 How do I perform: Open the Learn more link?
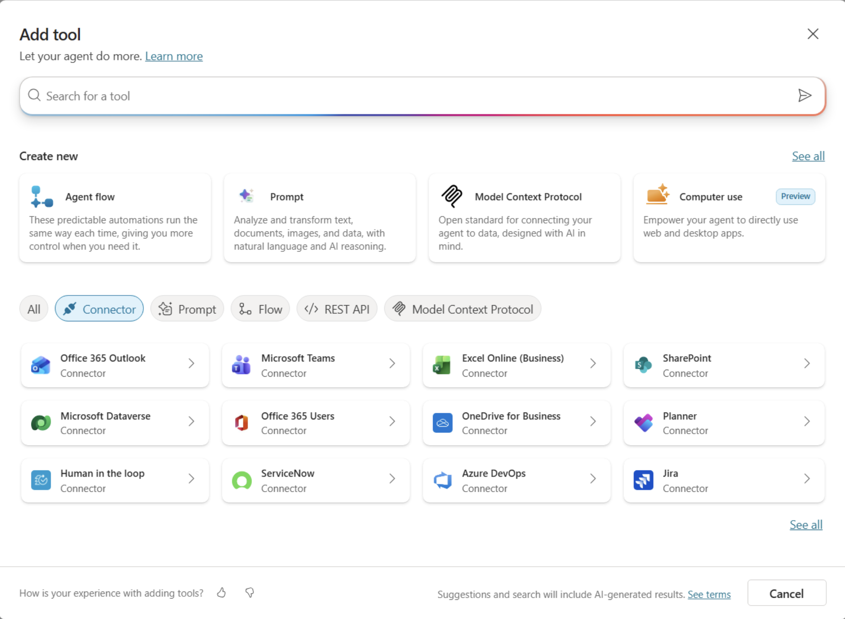click(174, 56)
